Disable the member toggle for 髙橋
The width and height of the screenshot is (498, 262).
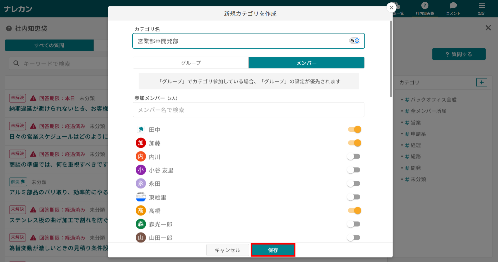click(354, 210)
